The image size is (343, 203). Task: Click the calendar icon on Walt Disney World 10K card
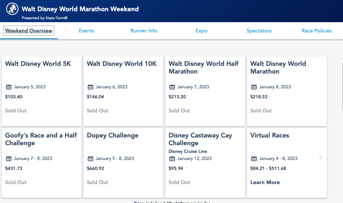(91, 87)
